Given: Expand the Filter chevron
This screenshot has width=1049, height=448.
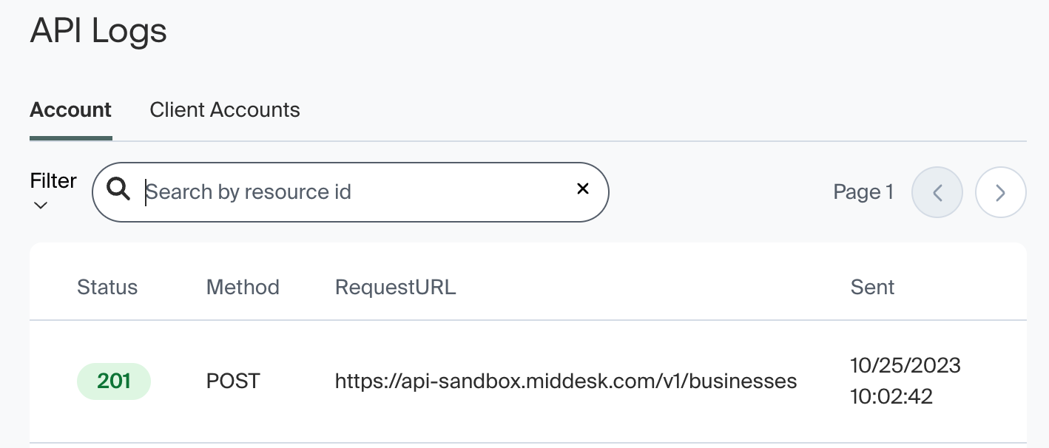Looking at the screenshot, I should click(x=41, y=206).
